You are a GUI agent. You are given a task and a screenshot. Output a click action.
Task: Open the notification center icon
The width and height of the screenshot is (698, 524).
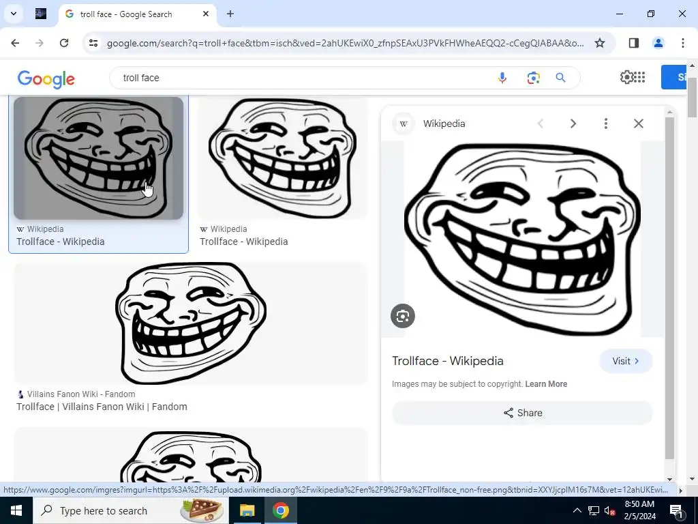coord(676,510)
